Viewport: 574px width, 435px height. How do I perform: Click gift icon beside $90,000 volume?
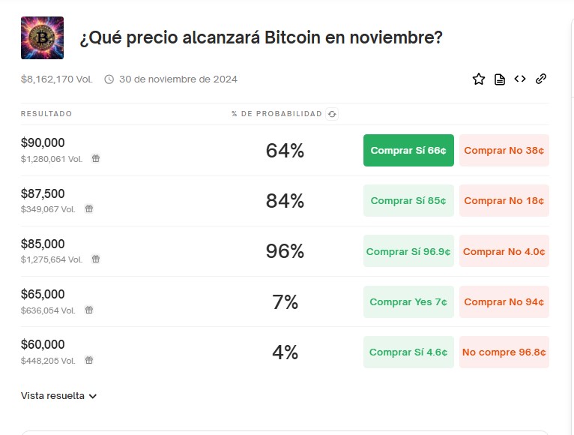[x=96, y=158]
